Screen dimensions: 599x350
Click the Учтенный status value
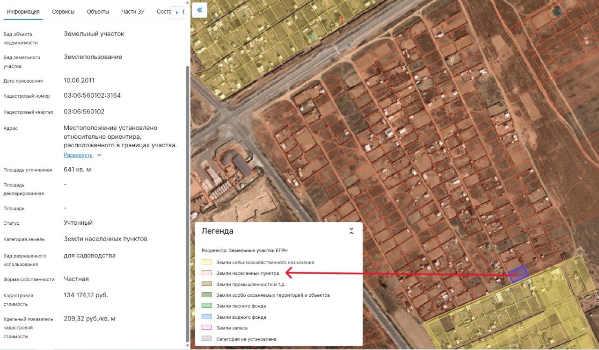tap(78, 223)
